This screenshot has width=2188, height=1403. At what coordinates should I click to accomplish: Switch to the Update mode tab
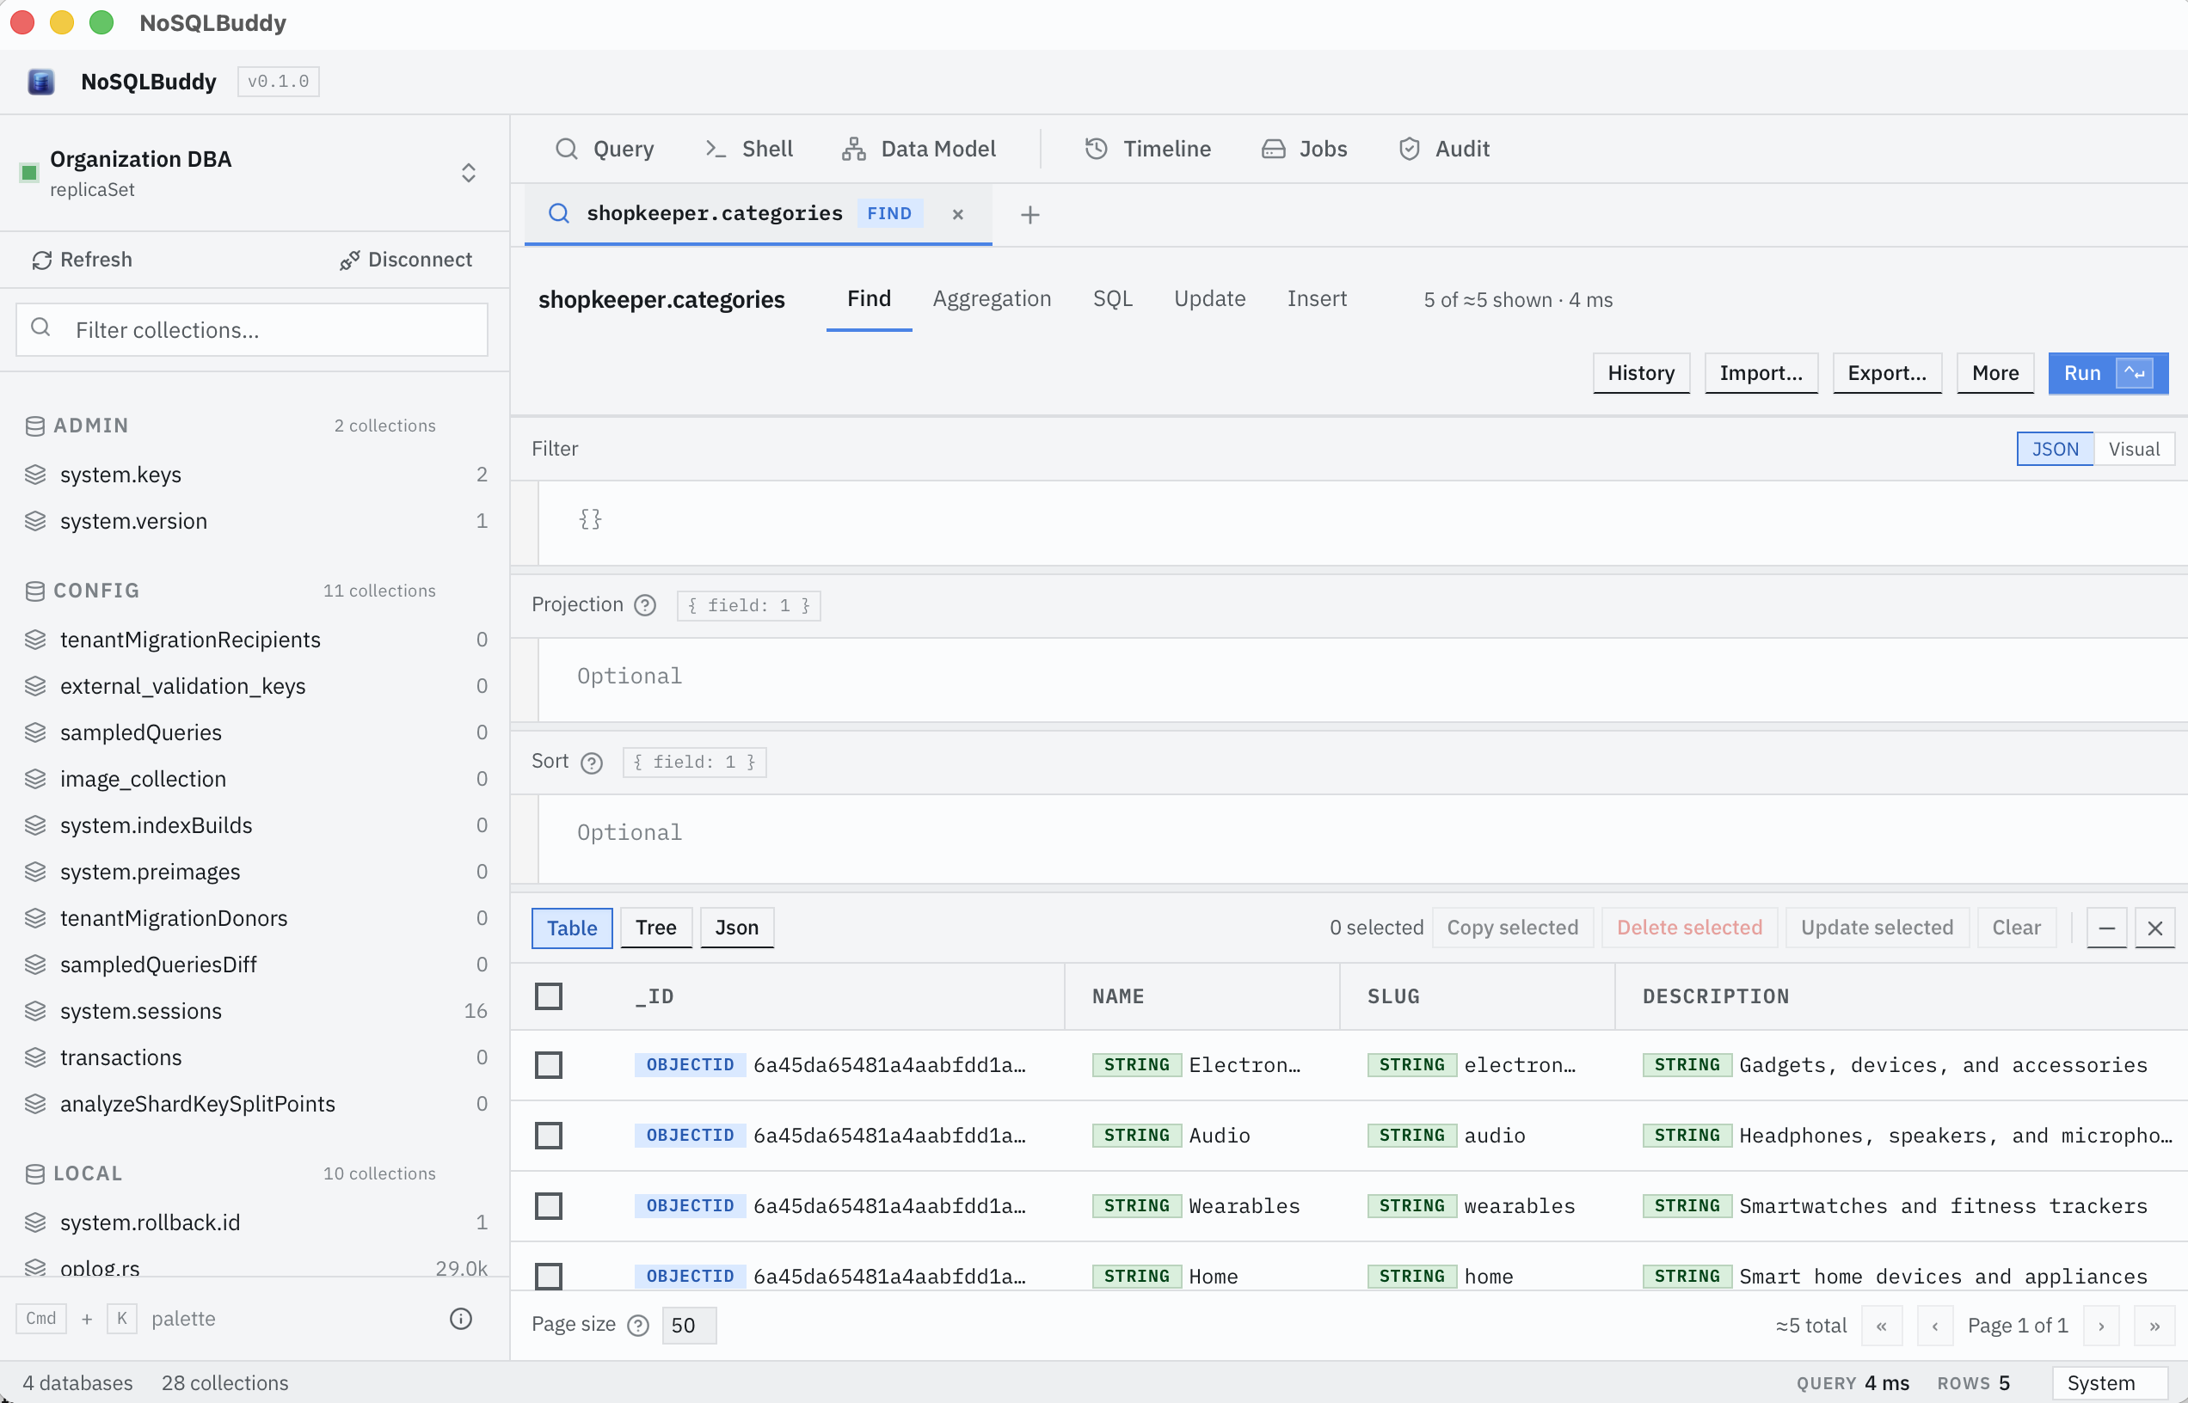click(1209, 299)
